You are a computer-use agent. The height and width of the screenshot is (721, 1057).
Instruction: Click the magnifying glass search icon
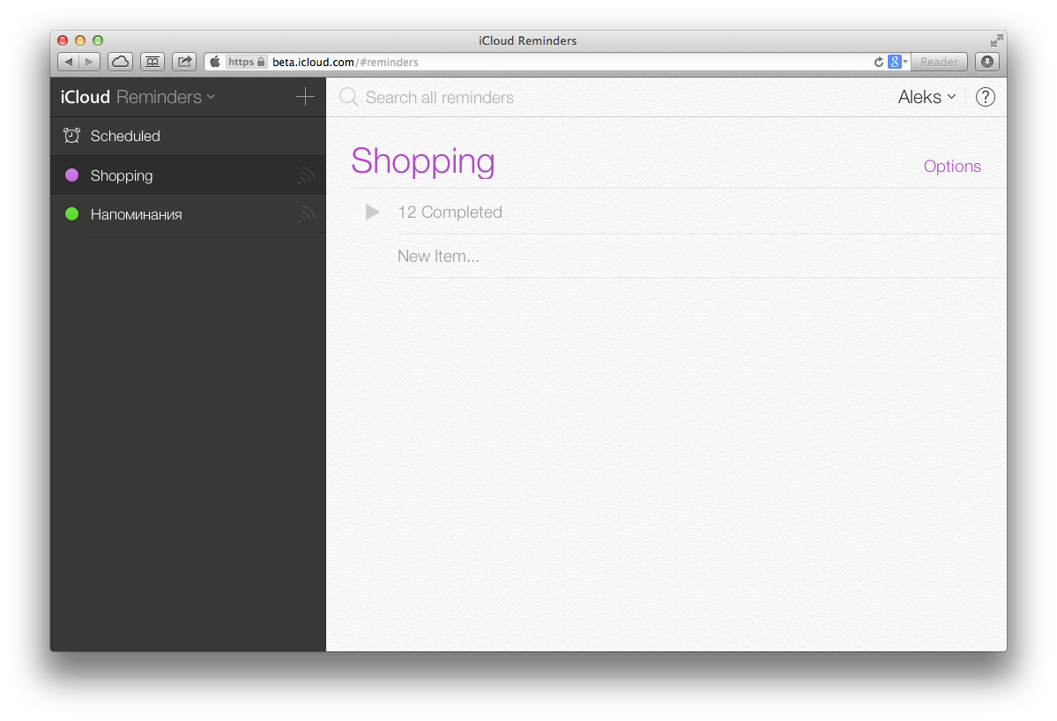(x=348, y=97)
